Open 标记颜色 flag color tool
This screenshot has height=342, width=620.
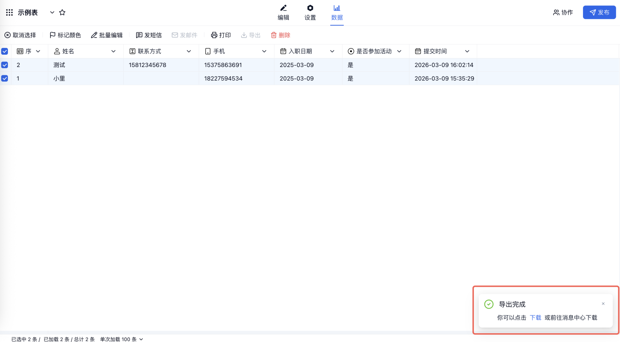click(x=65, y=35)
